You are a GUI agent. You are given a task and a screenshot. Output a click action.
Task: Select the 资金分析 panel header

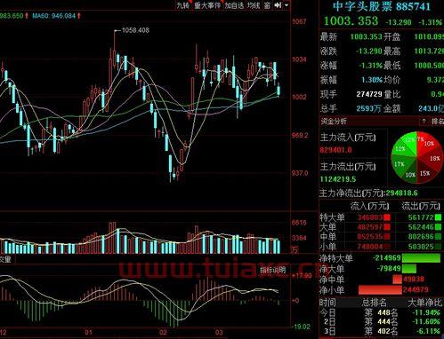(x=334, y=121)
